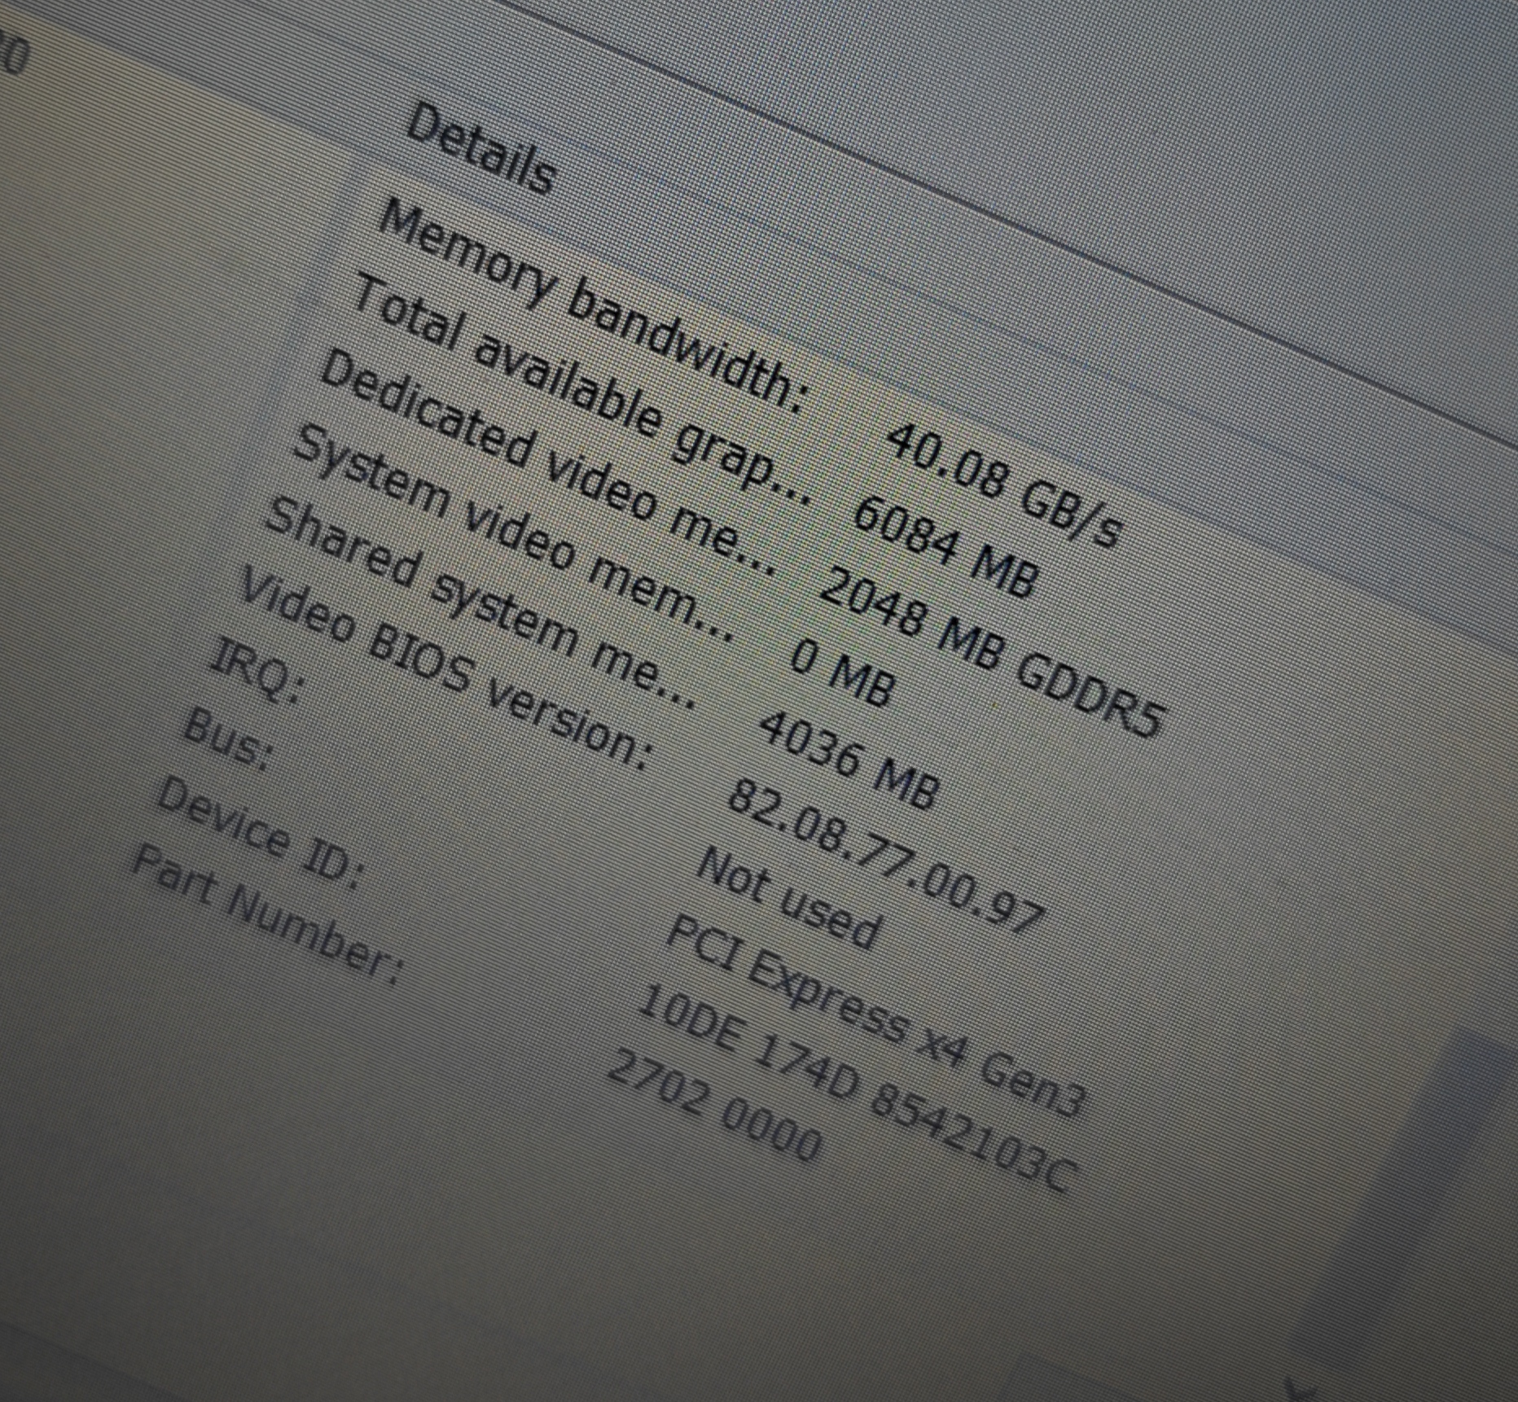Click the Memory bandwidth label

pos(592,306)
